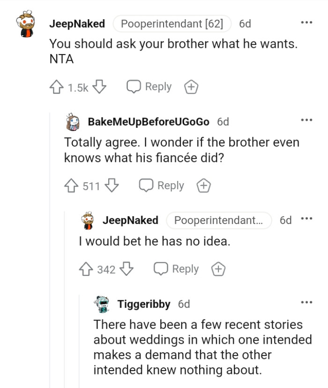
Task: Downvote the 342-point reply
Action: click(x=126, y=269)
